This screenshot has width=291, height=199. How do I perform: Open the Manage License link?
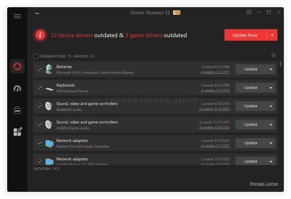(264, 184)
